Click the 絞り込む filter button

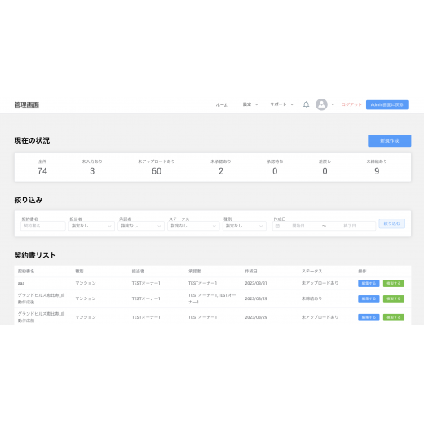tap(392, 223)
